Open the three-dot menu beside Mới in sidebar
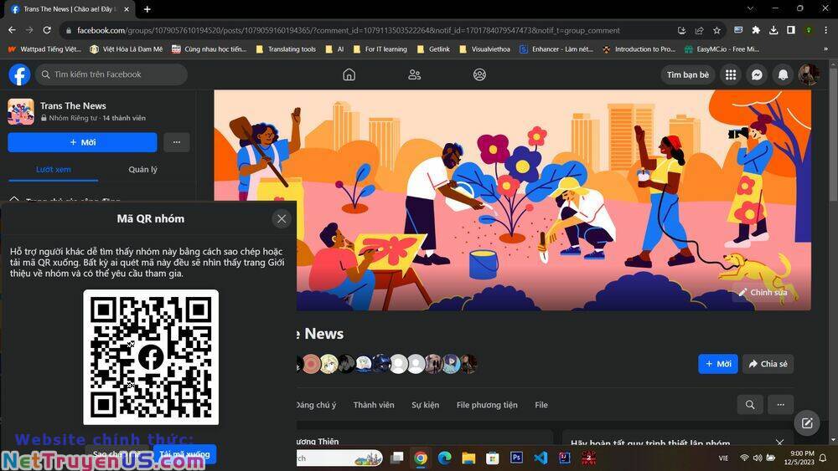 coord(176,142)
